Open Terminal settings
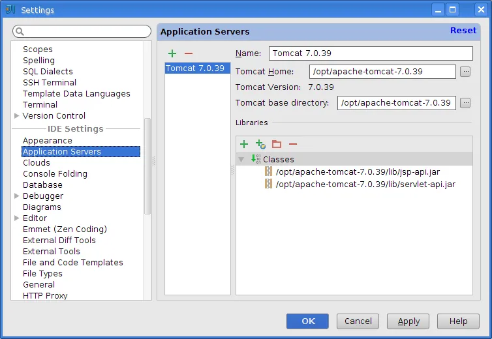 40,105
